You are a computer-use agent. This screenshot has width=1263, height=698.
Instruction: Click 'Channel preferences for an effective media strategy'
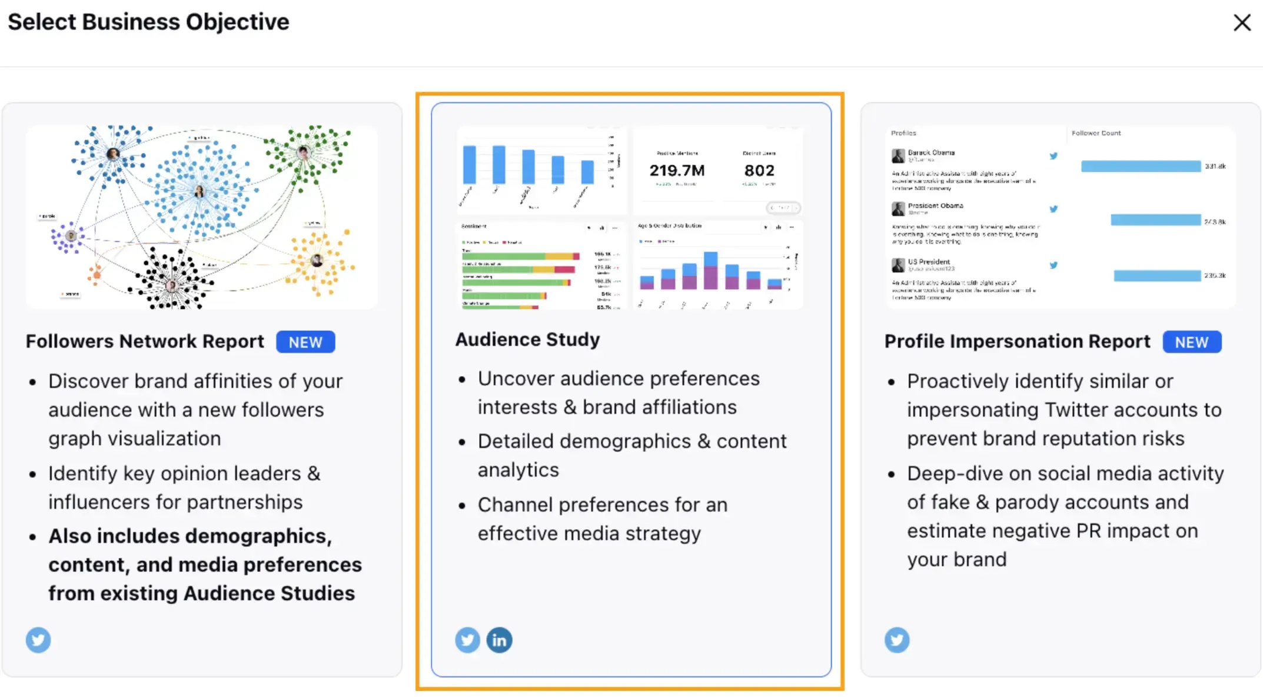point(603,519)
